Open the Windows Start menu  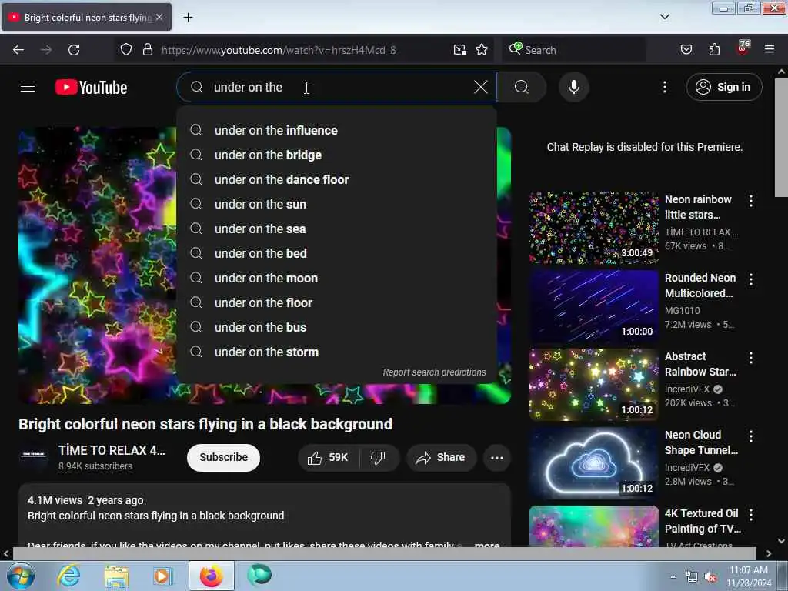tap(19, 576)
